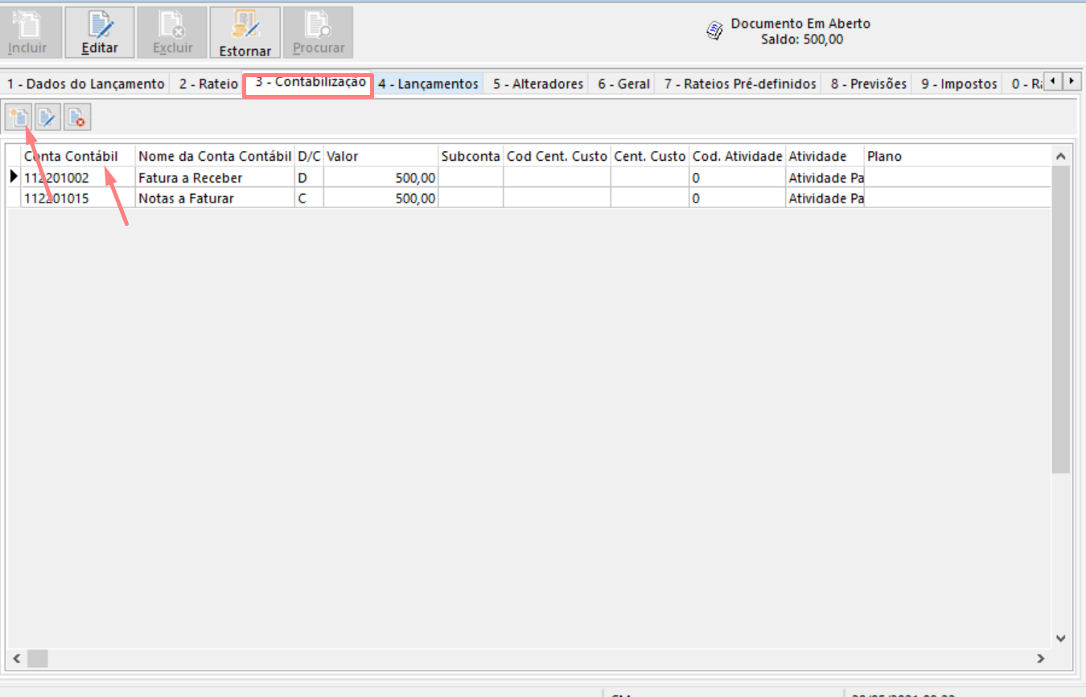Click the horizontal scrollbar thumb
Screen dimensions: 1086x697
coord(38,658)
